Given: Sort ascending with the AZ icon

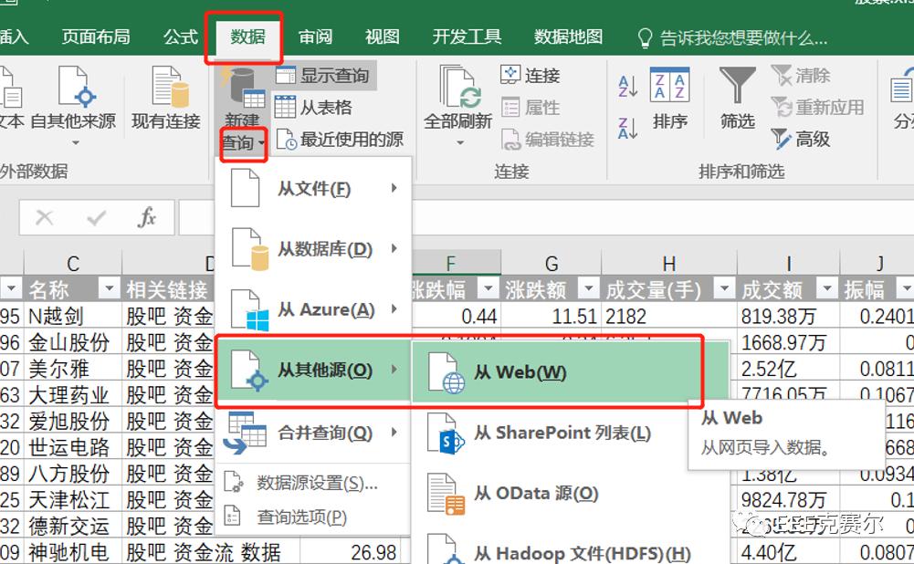Looking at the screenshot, I should click(x=626, y=85).
